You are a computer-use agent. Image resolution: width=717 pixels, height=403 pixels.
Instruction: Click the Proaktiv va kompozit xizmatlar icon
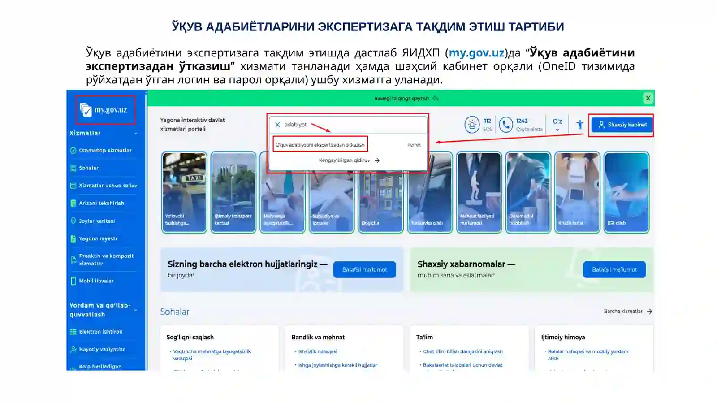coord(73,260)
